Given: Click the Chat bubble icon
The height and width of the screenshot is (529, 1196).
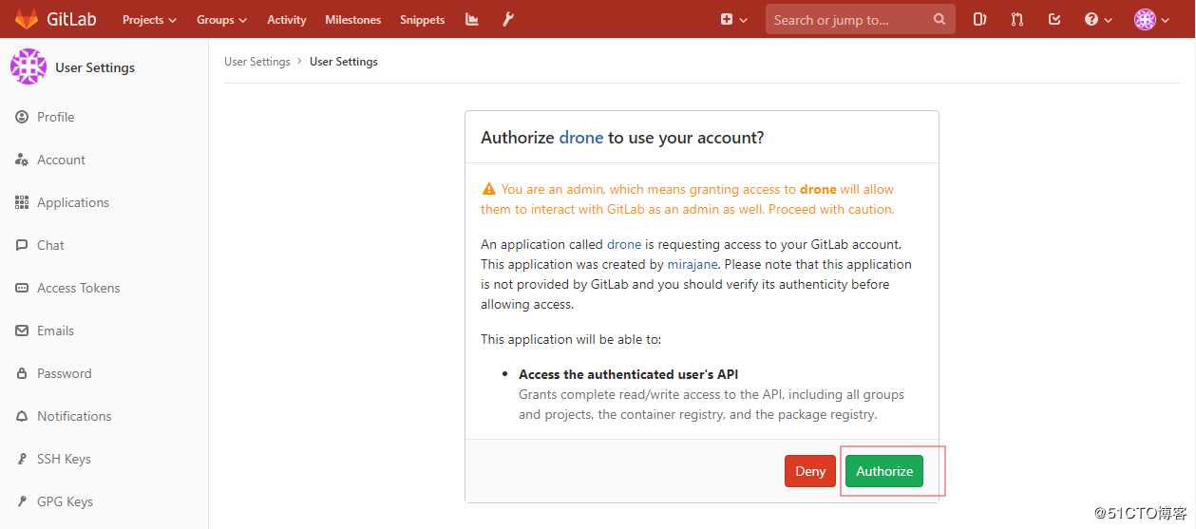Looking at the screenshot, I should [22, 245].
